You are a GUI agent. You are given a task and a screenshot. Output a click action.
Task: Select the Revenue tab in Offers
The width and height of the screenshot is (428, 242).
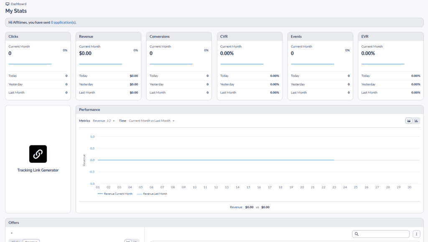tap(31, 241)
